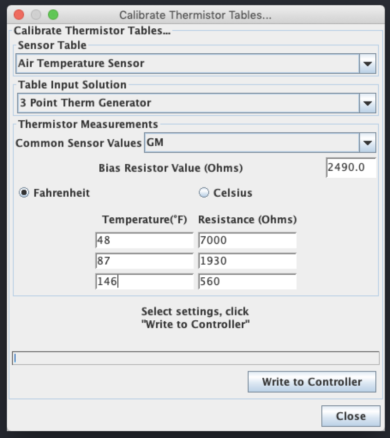
Task: Open the Table Input Solution dropdown arrow
Action: 368,103
